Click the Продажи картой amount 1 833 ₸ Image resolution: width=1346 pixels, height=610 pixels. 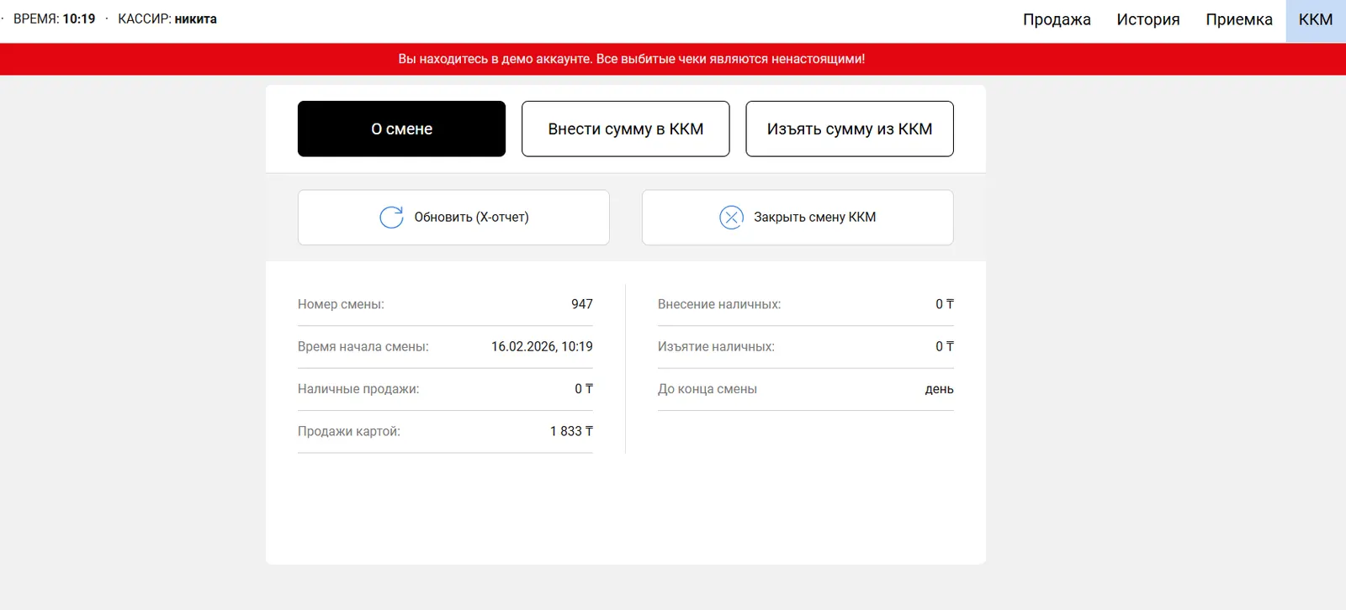pos(571,432)
